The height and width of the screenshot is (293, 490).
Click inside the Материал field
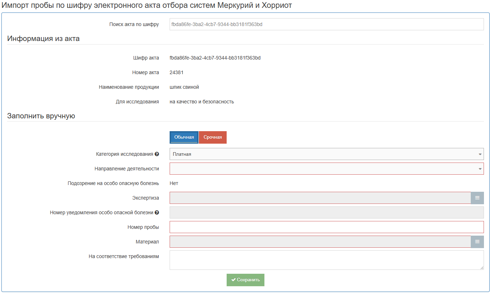coord(320,242)
